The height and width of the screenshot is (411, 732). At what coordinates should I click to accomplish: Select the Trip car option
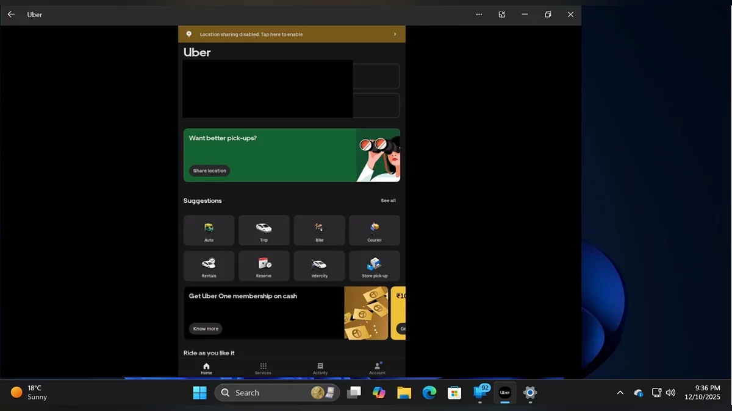264,230
